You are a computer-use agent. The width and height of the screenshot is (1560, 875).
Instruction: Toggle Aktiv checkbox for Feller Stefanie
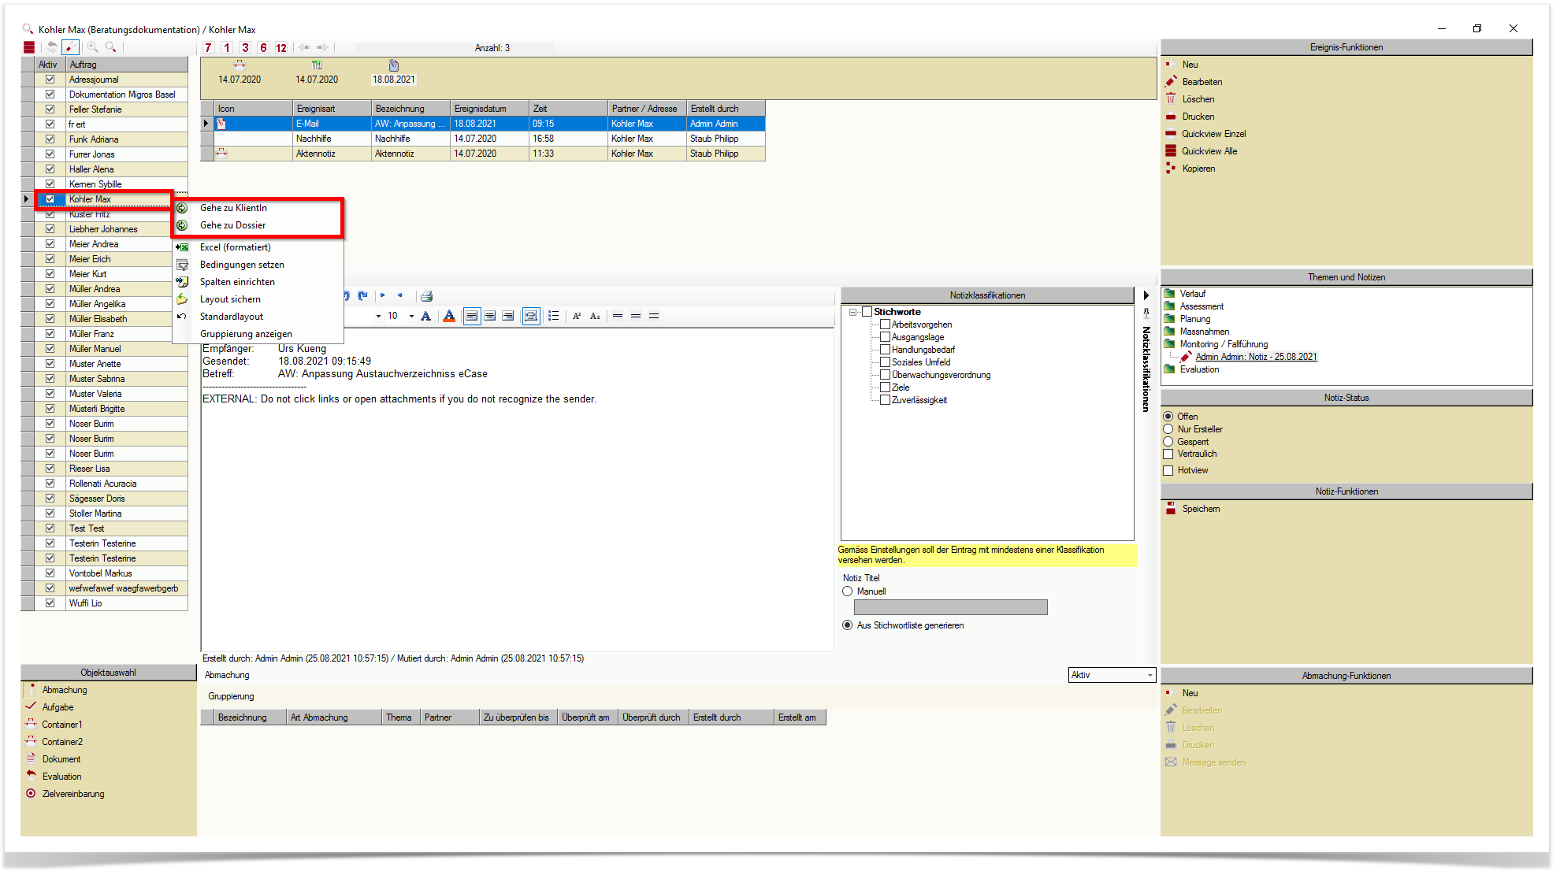point(50,109)
